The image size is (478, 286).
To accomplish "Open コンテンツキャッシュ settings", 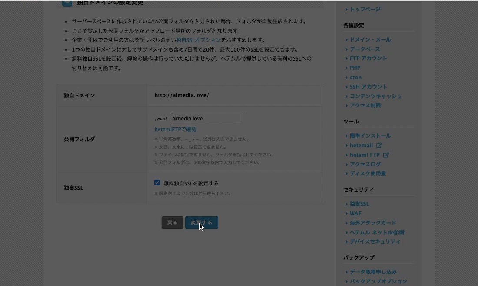I will point(375,96).
